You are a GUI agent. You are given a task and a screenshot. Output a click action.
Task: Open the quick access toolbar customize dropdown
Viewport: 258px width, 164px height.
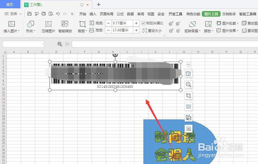[72, 14]
